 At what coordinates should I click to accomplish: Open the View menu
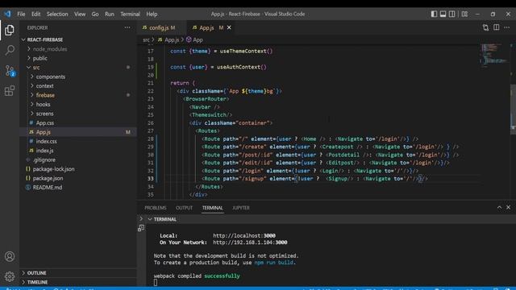80,14
